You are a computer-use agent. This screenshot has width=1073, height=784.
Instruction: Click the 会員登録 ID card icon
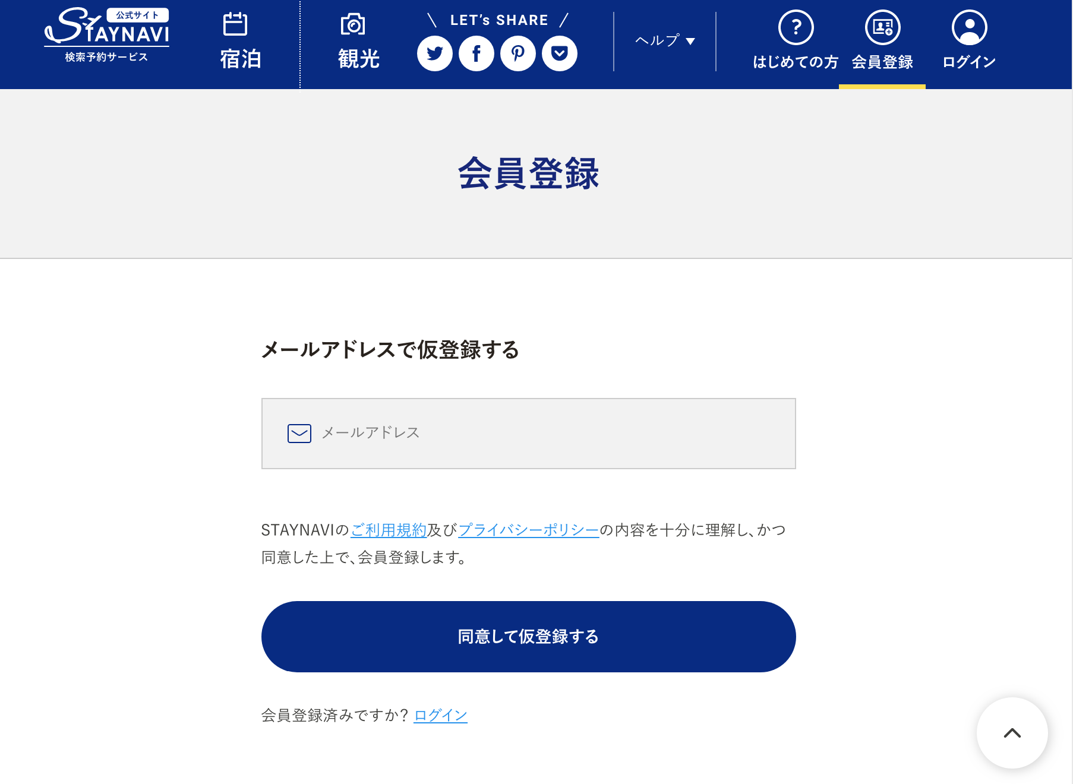pos(883,27)
